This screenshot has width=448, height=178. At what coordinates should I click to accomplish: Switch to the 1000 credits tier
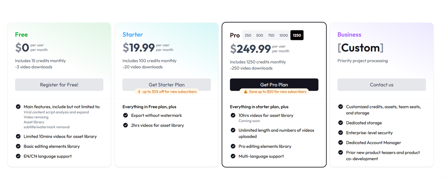[283, 35]
